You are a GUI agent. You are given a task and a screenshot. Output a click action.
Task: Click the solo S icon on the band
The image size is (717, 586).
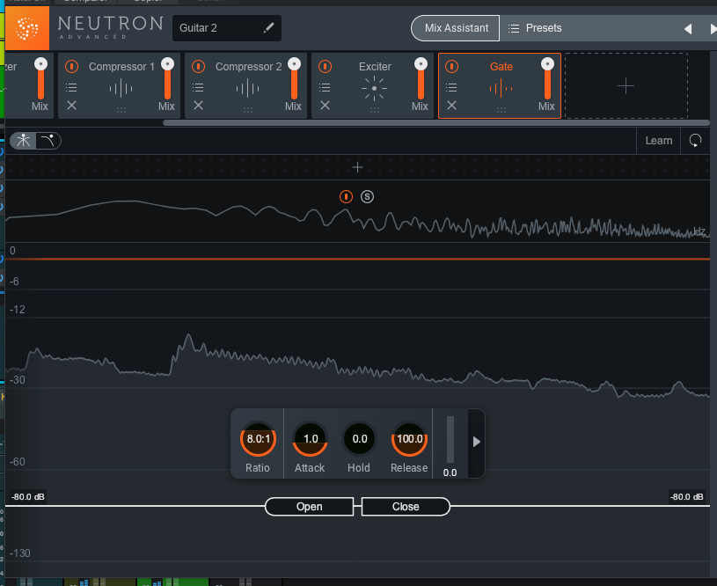(x=367, y=196)
